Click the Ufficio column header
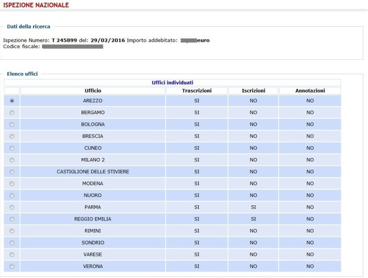Image resolution: width=368 pixels, height=278 pixels. point(93,91)
